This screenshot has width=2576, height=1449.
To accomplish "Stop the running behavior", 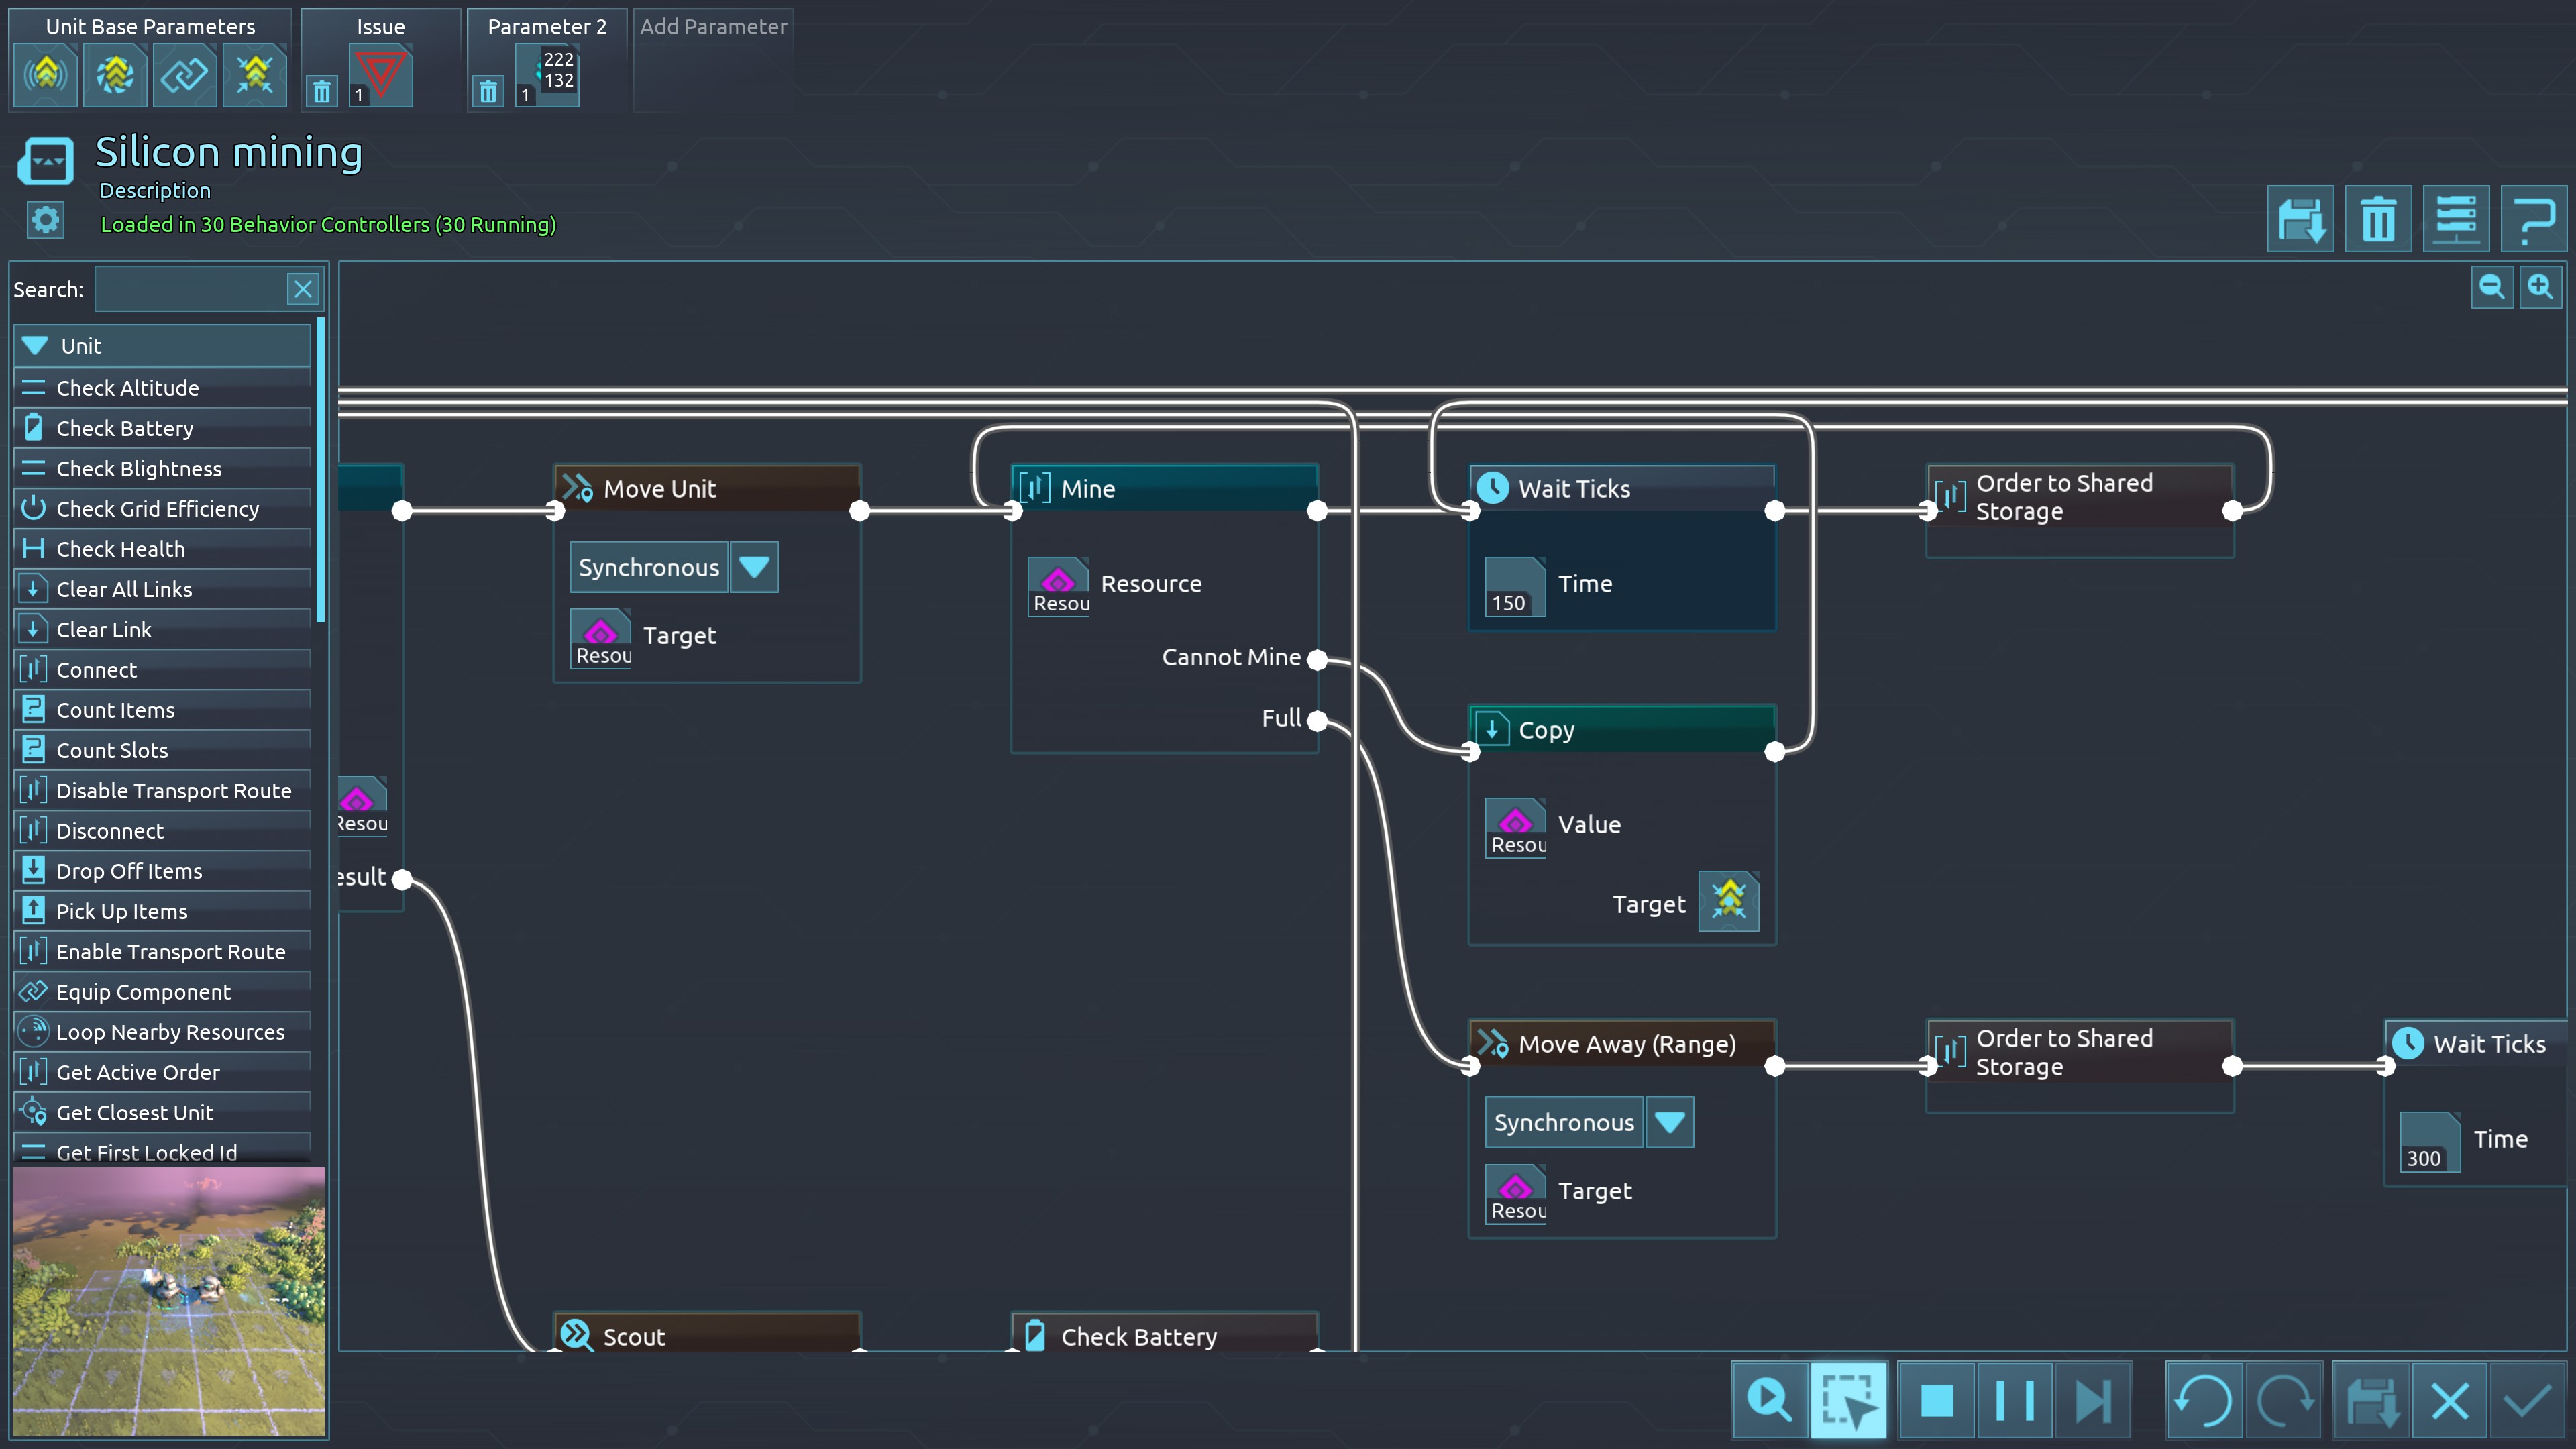I will pos(1937,1400).
